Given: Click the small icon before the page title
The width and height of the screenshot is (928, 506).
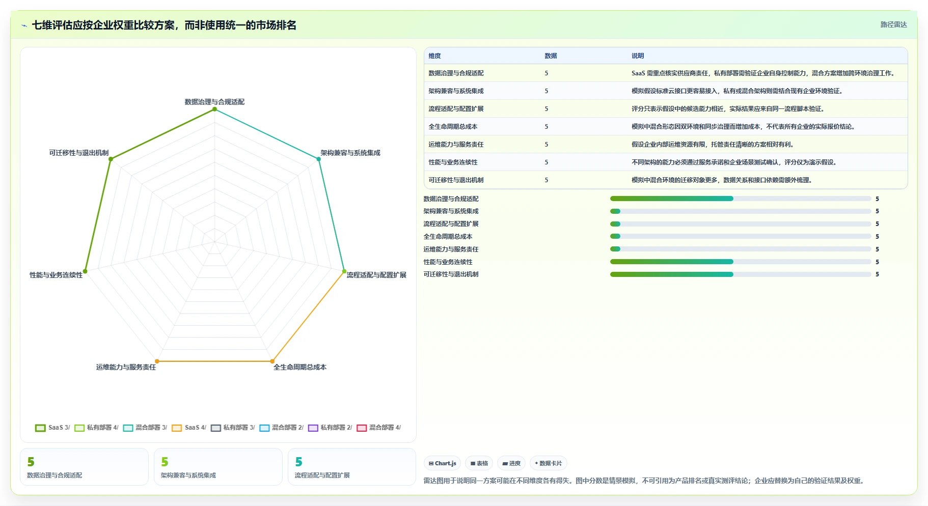Looking at the screenshot, I should point(24,25).
